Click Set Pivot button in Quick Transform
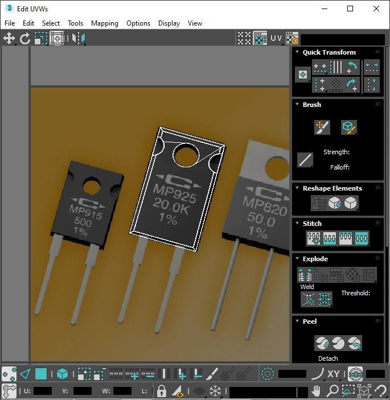390x400 pixels. (303, 75)
